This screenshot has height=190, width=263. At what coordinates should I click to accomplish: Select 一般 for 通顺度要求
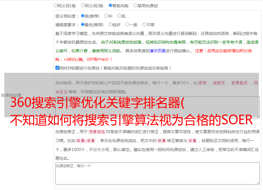tap(127, 25)
